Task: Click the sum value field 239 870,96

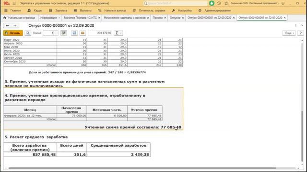Action: tap(100, 33)
